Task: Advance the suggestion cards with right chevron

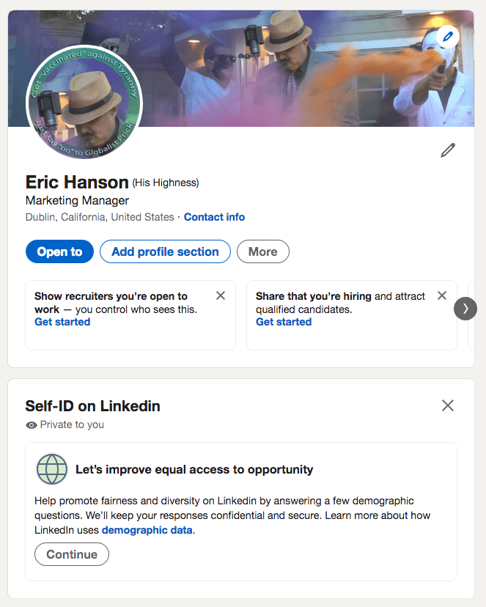Action: tap(465, 309)
